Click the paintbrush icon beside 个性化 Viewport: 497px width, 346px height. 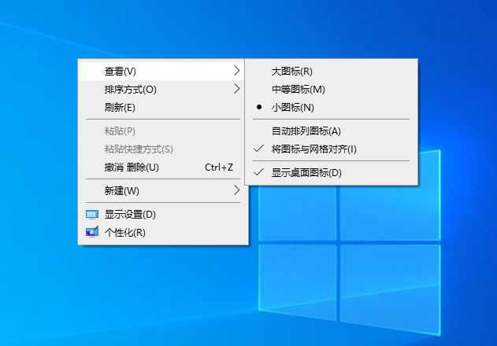tap(92, 232)
